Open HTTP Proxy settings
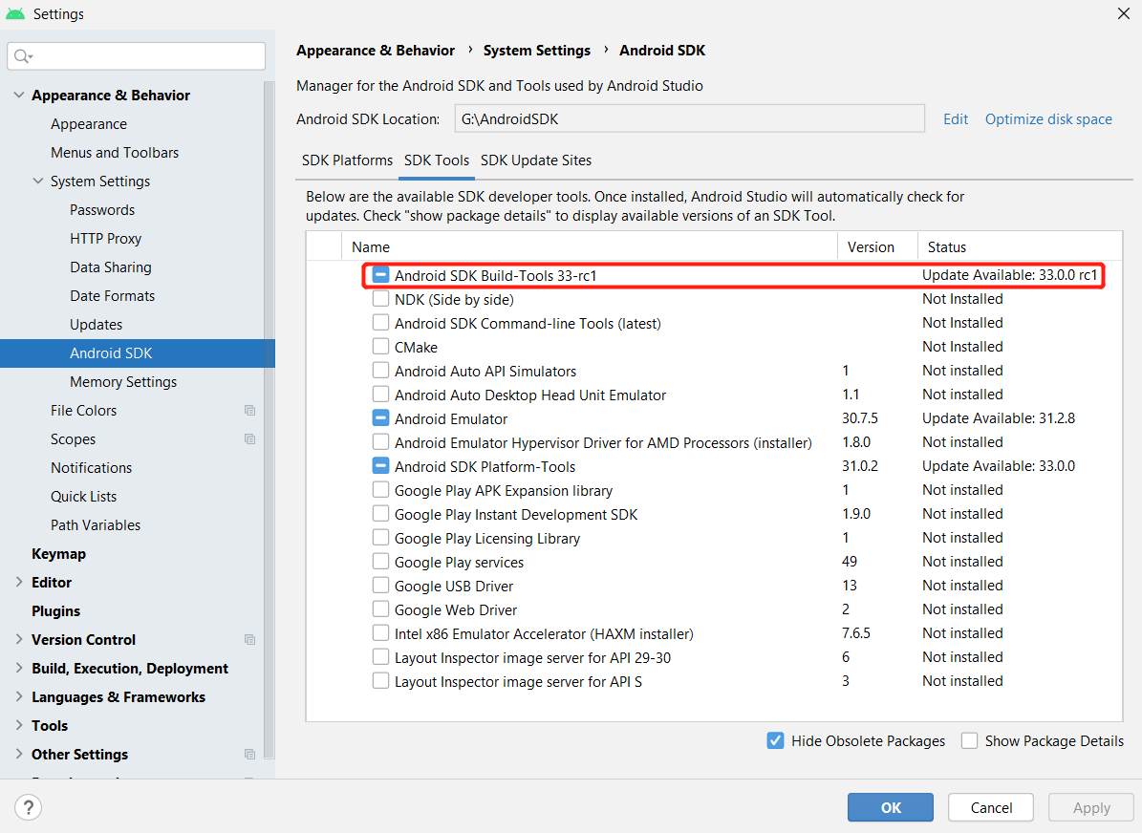The image size is (1142, 833). click(106, 239)
